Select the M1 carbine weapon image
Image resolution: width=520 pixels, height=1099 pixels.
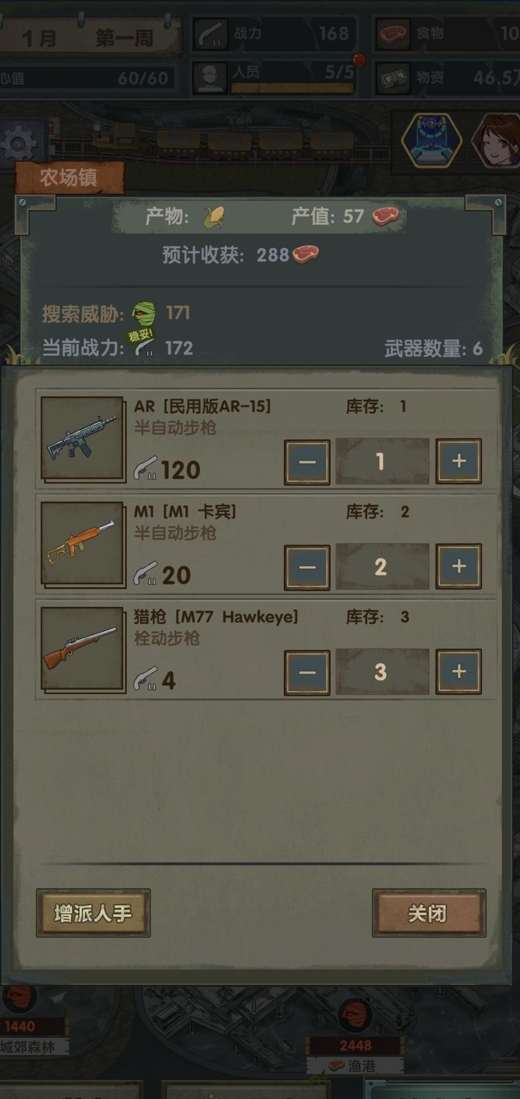click(82, 543)
